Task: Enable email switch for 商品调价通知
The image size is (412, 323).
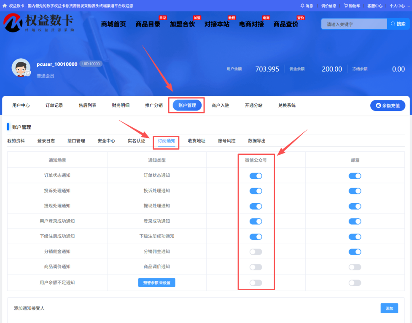Action: [x=355, y=267]
